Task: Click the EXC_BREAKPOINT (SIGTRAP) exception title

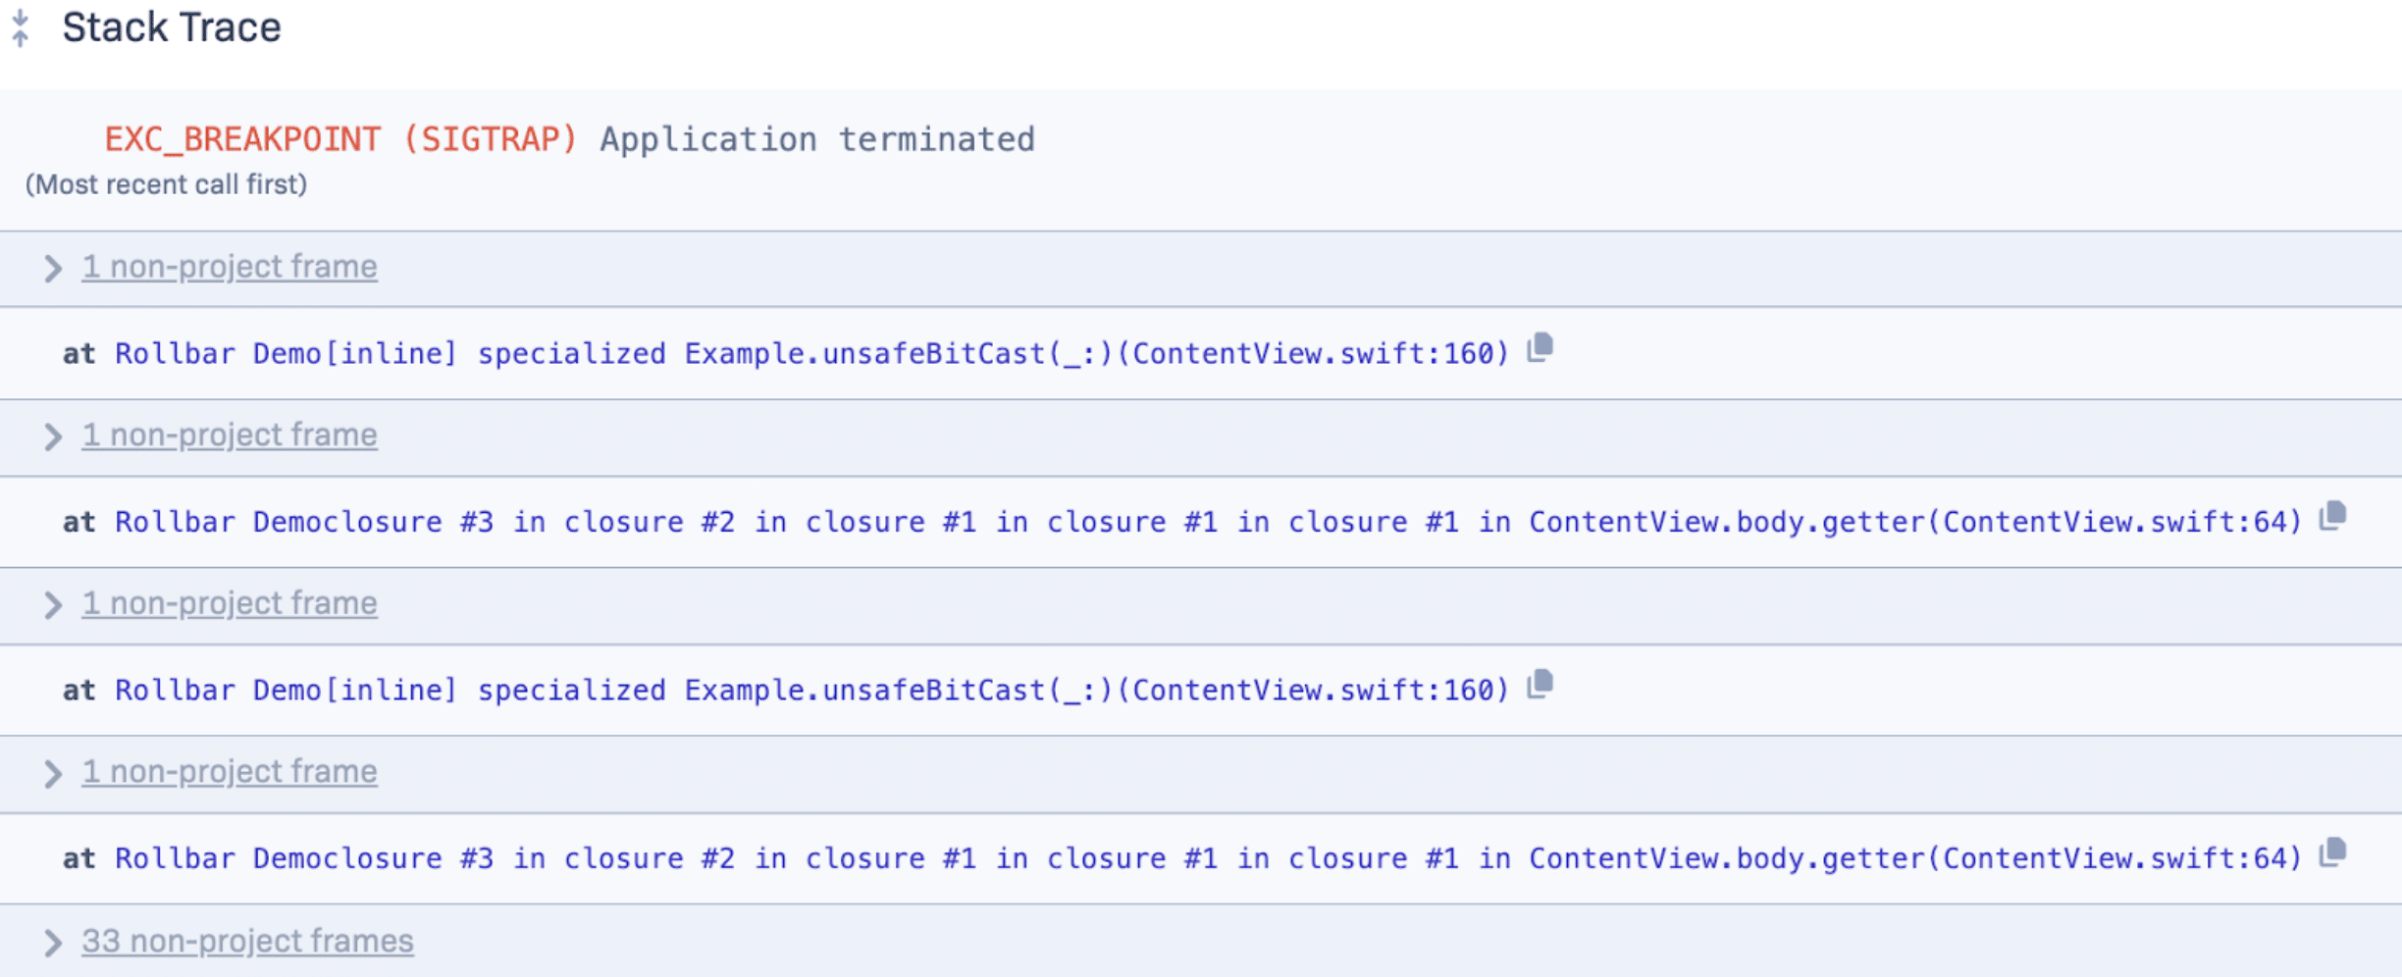Action: (x=340, y=140)
